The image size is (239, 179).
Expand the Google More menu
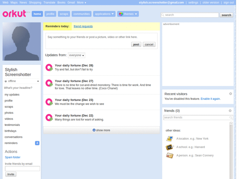81,3
